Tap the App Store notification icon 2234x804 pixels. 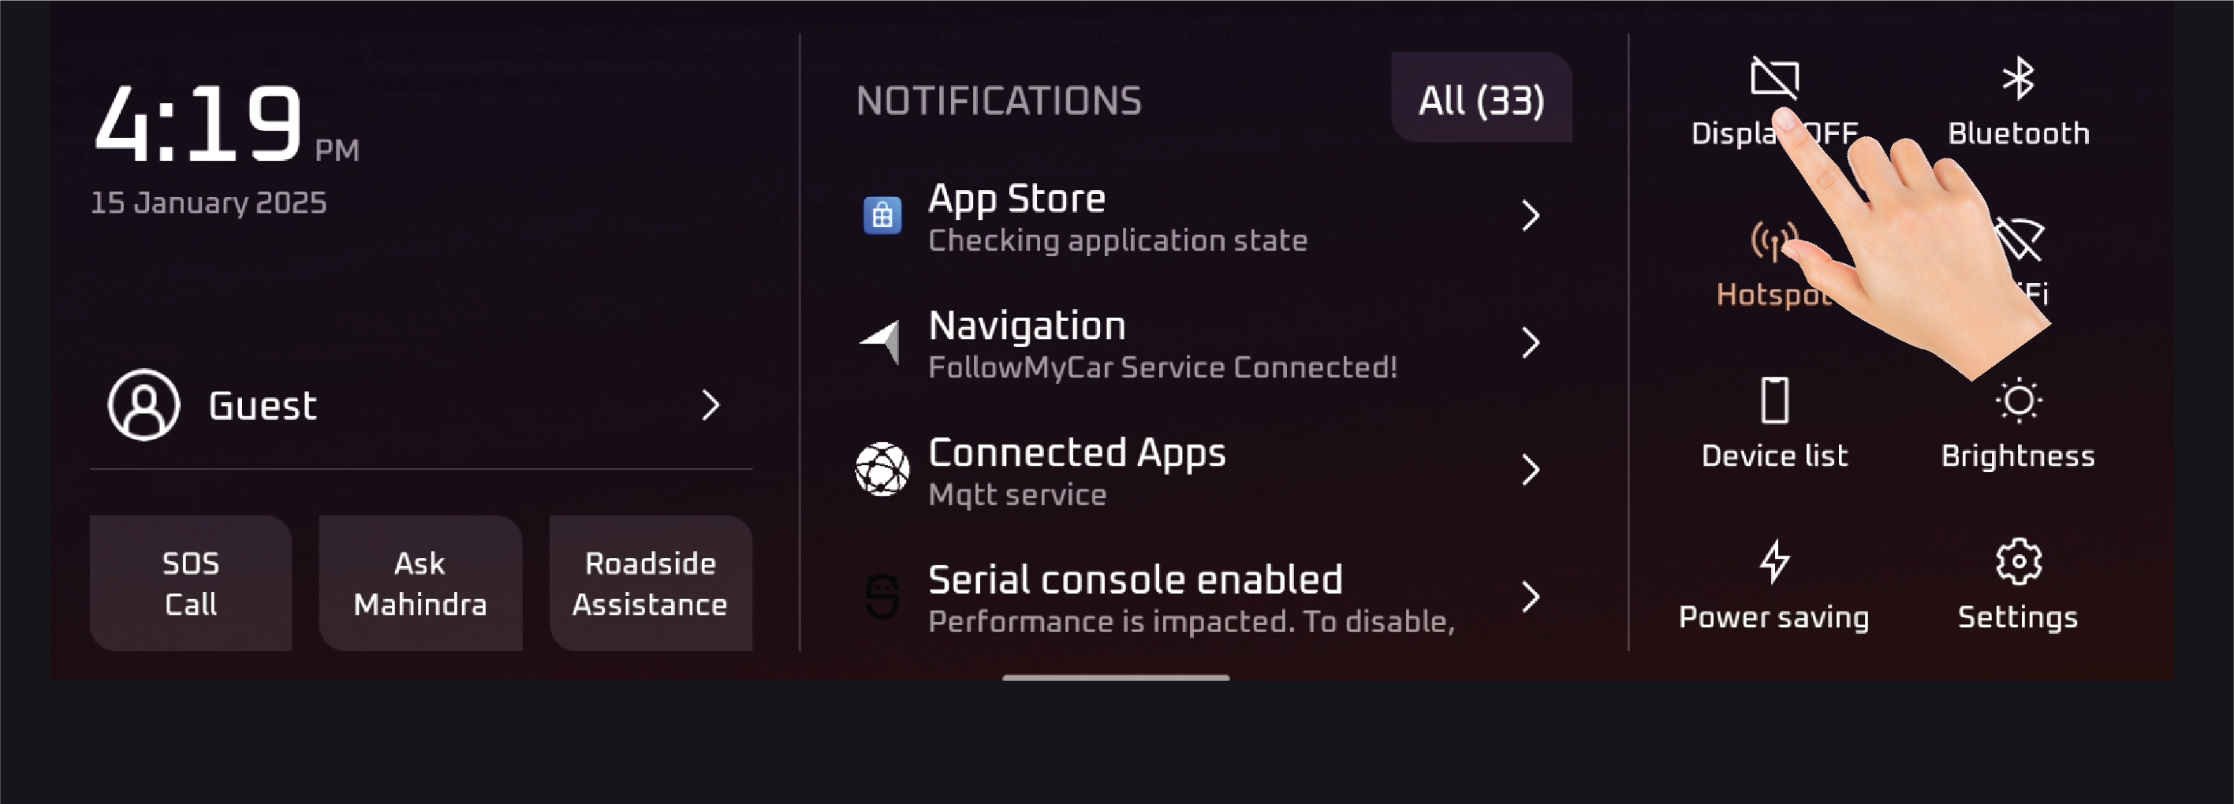point(882,215)
